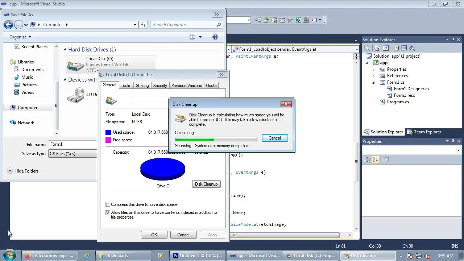Viewport: 464px width, 261px height.
Task: Expand the References node
Action: point(374,76)
